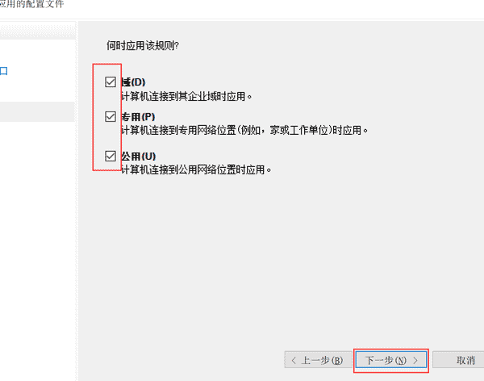Click the right chevron in 下一步
The height and width of the screenshot is (381, 484).
(415, 360)
